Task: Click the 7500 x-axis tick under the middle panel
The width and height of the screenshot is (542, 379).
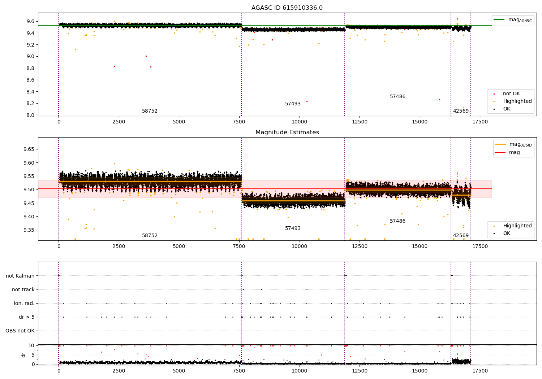Action: (x=239, y=247)
